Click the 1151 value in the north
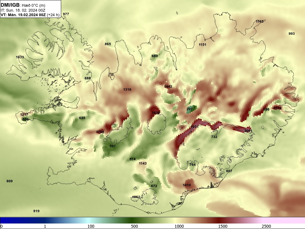The image size is (305, 229). coord(203,45)
